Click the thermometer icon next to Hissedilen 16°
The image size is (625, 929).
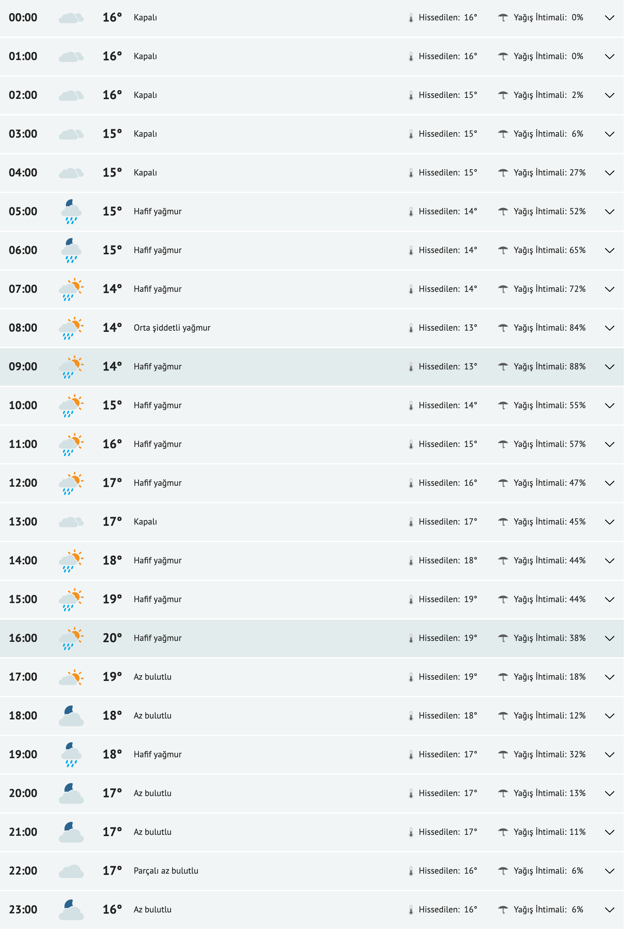(411, 17)
